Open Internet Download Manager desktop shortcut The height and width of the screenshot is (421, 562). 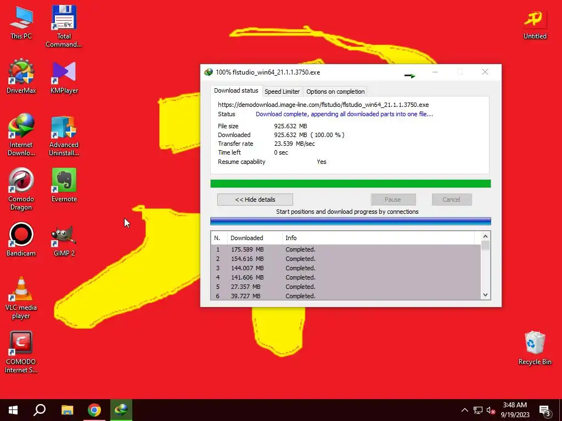click(x=21, y=135)
